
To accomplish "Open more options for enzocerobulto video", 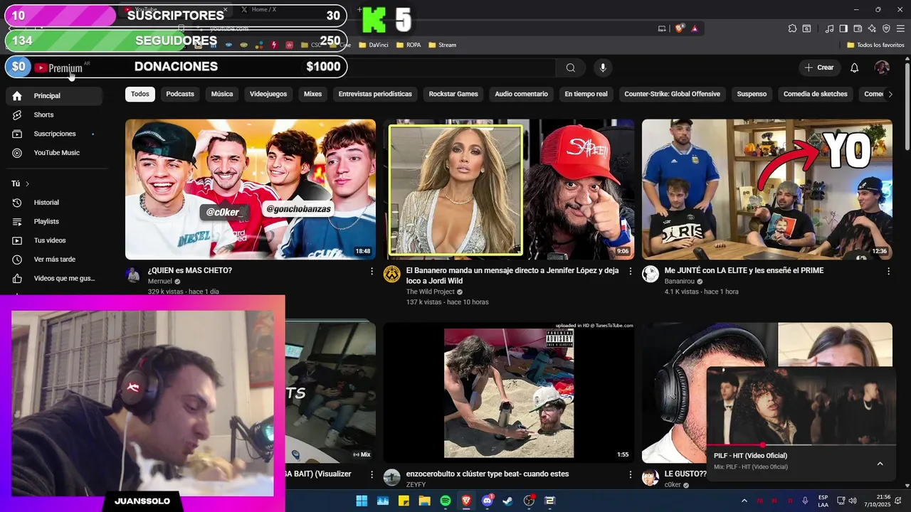I will pos(630,474).
